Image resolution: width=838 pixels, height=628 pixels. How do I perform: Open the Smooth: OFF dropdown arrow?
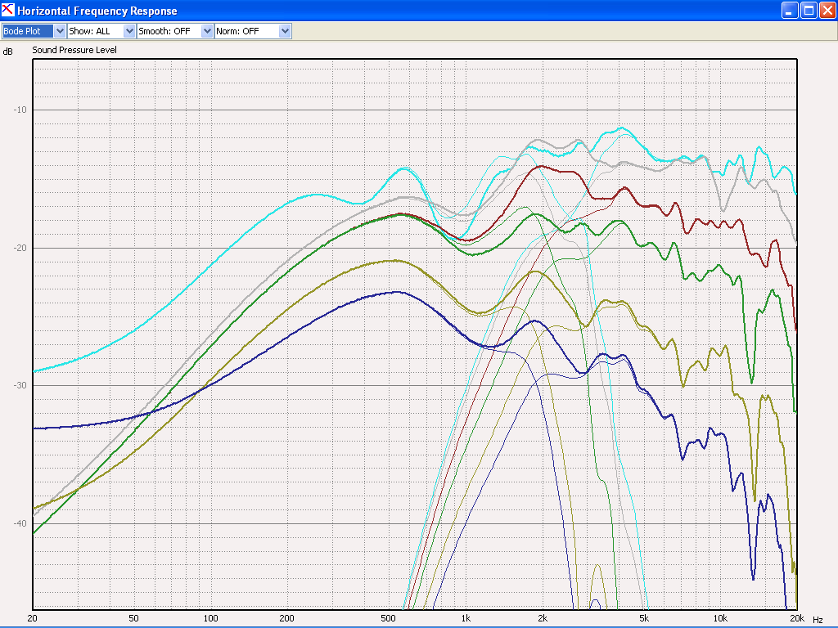207,31
